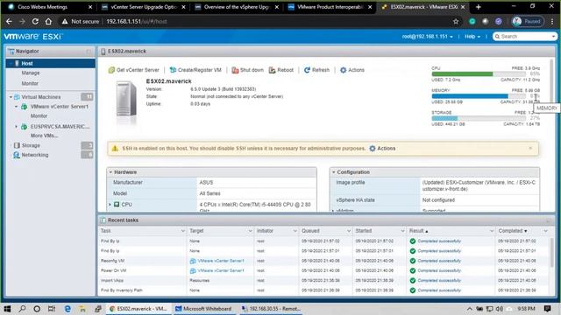
Task: Open Target column dropdown arrow
Action: [x=250, y=231]
